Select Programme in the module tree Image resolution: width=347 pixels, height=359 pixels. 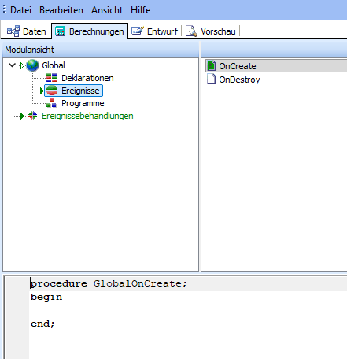[x=83, y=103]
